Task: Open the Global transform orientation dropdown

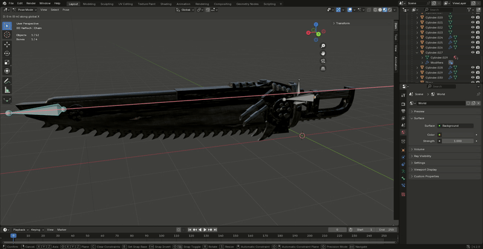Action: pyautogui.click(x=187, y=10)
